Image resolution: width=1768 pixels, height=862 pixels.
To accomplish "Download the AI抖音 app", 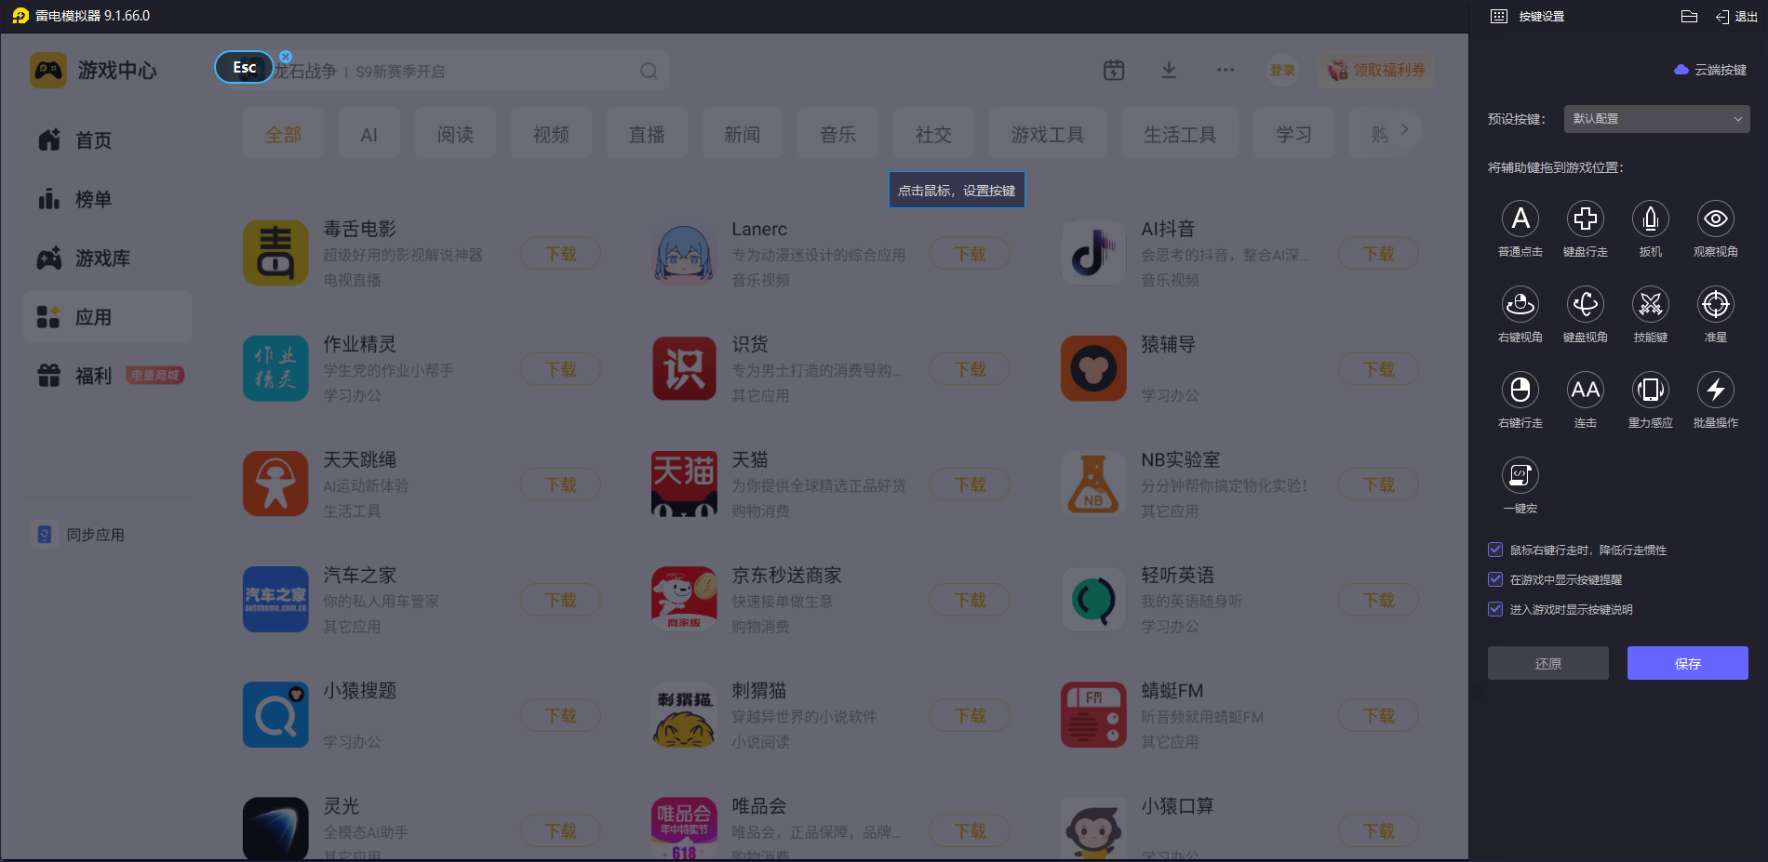I will (x=1379, y=254).
